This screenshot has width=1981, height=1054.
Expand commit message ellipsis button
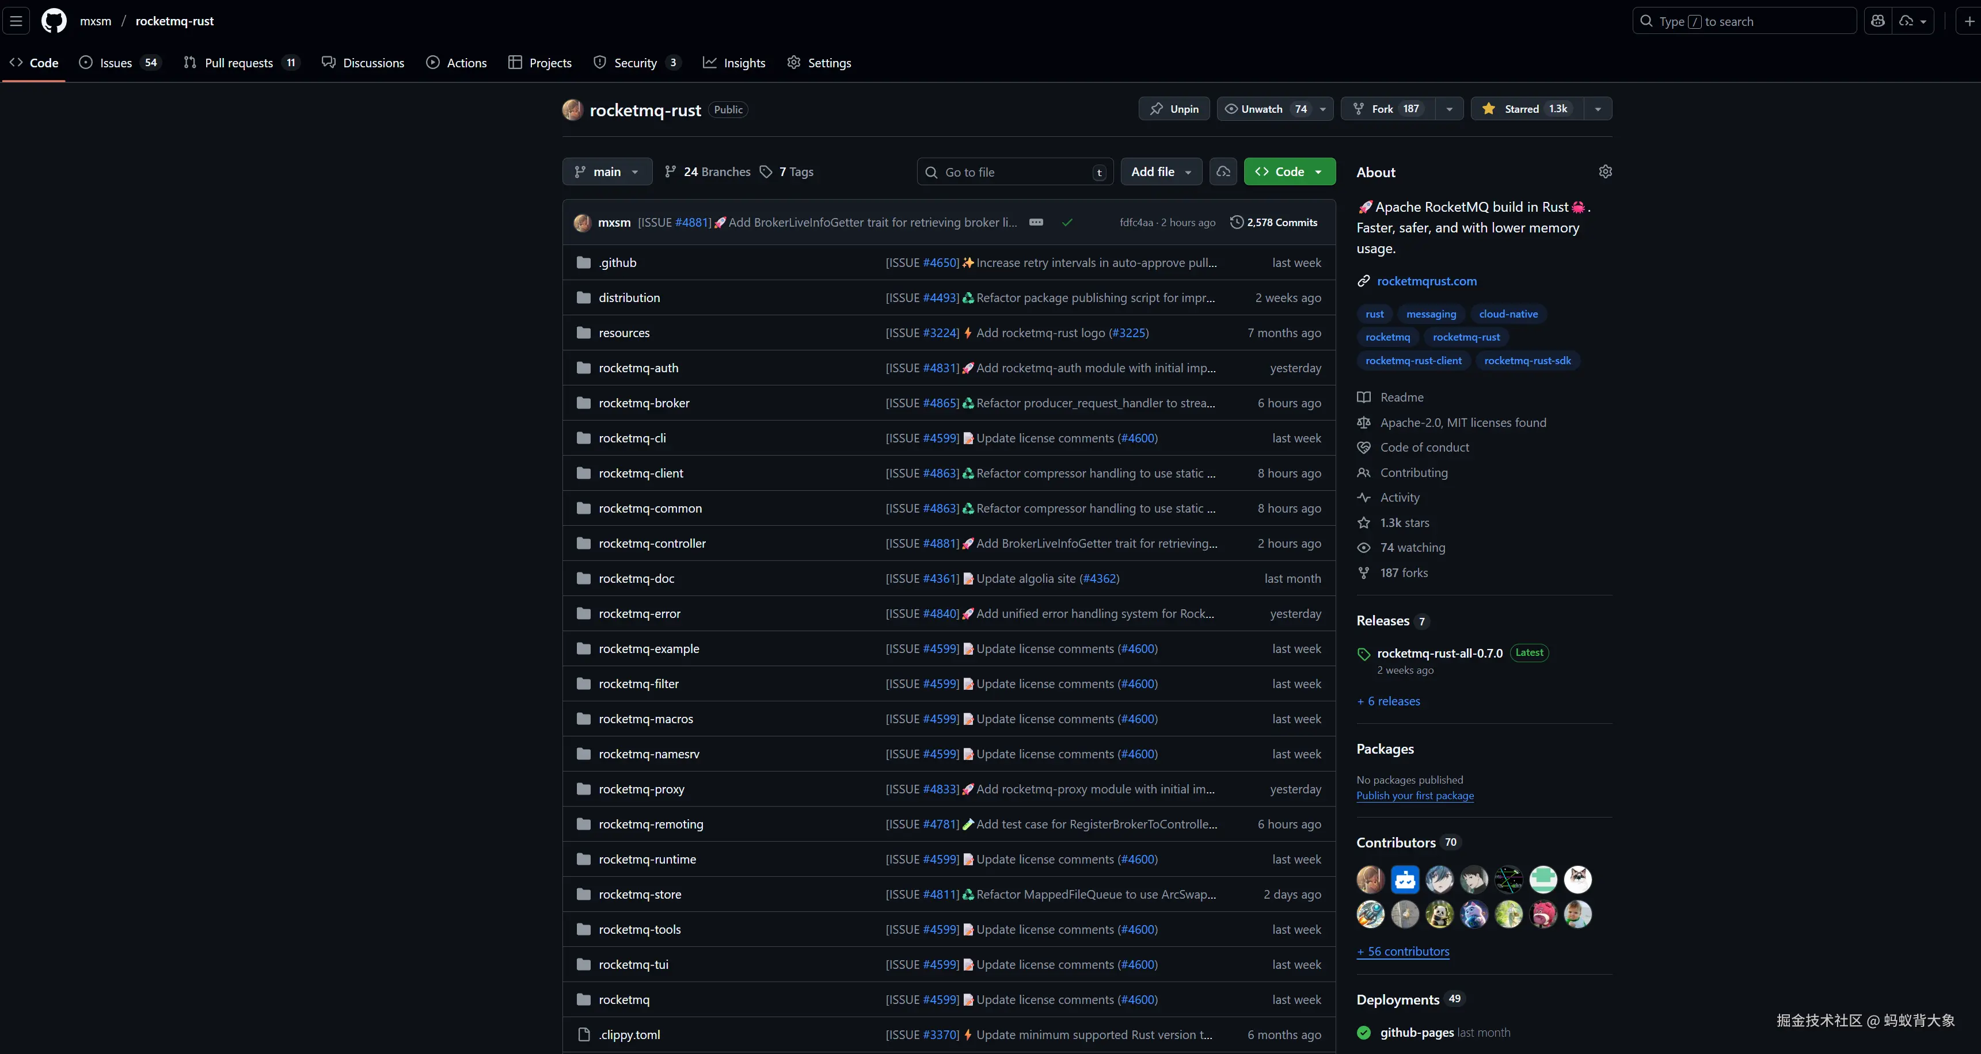click(1036, 222)
